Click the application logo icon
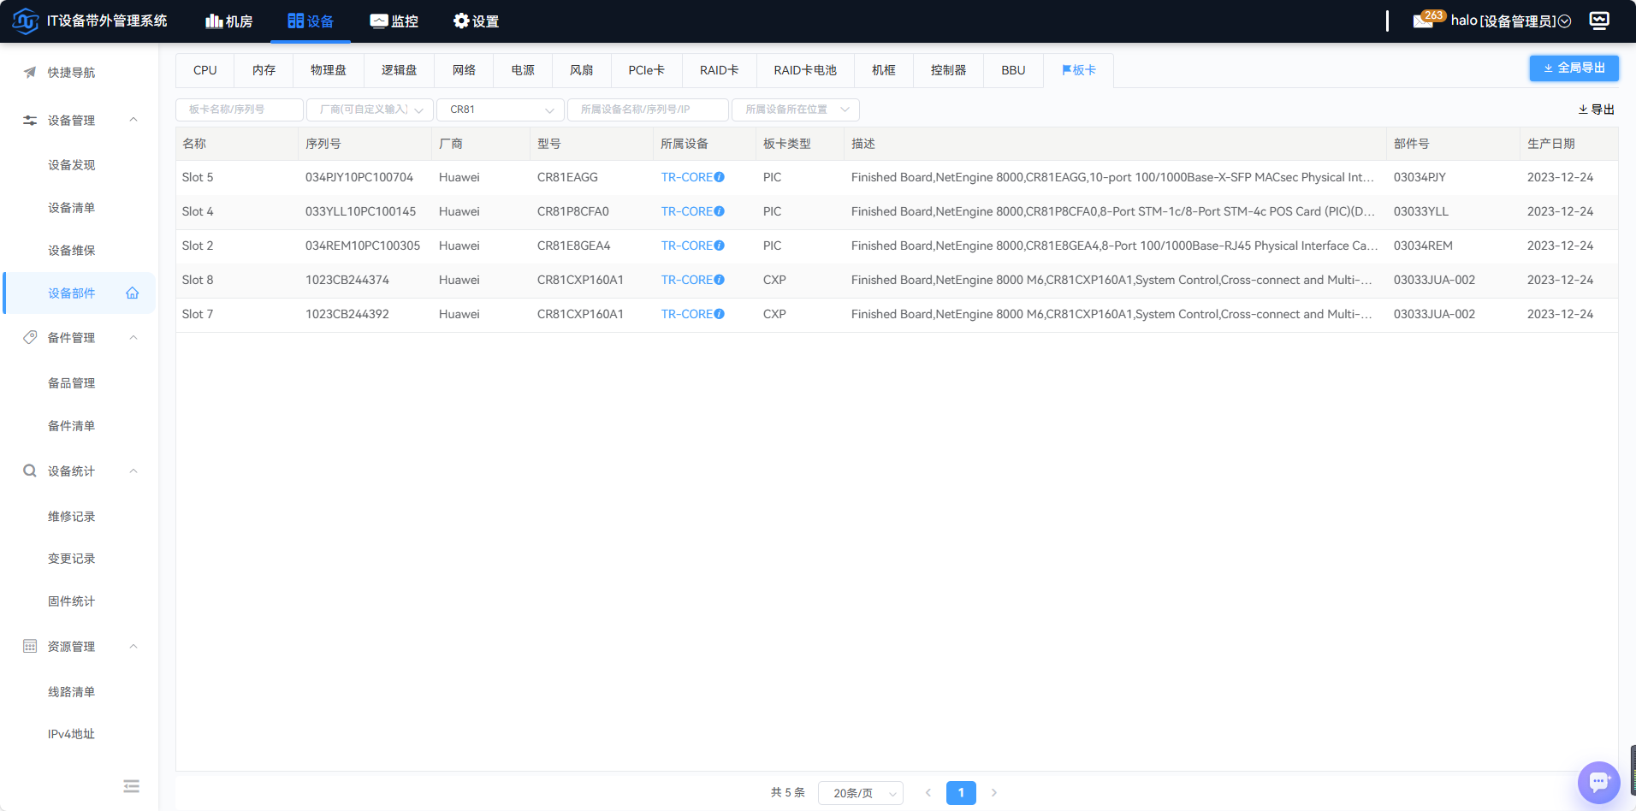 pyautogui.click(x=26, y=21)
